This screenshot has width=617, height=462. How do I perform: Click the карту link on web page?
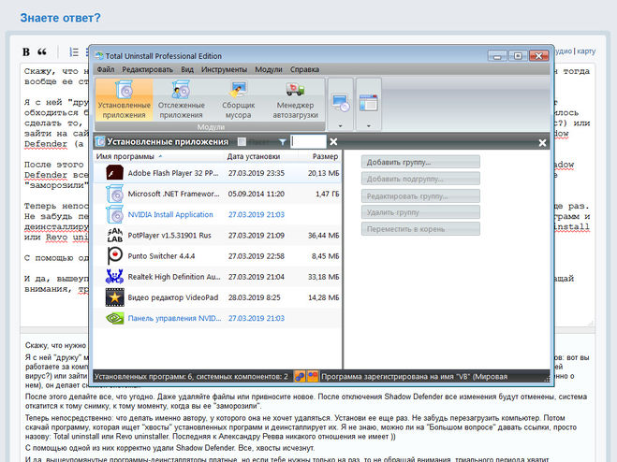pyautogui.click(x=586, y=51)
